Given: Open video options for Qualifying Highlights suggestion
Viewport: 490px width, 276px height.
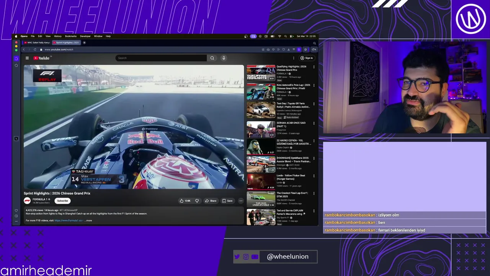Looking at the screenshot, I should 314,67.
